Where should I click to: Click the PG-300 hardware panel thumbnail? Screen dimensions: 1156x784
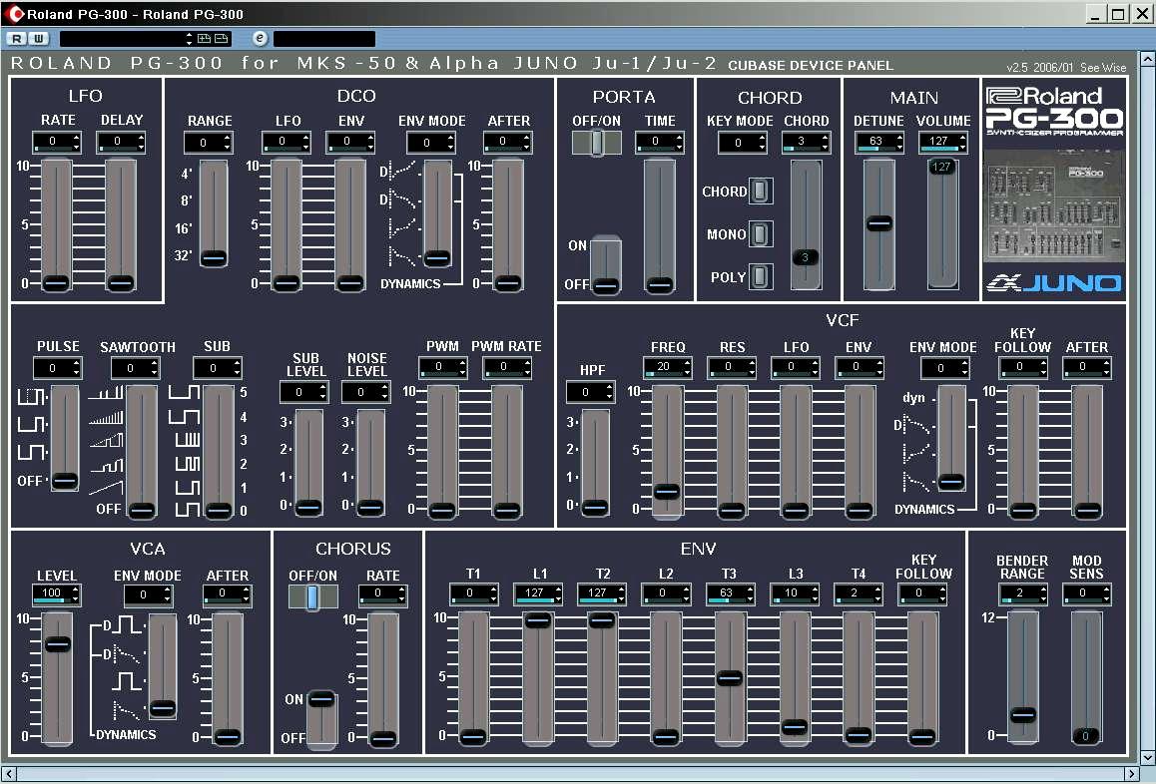1053,203
